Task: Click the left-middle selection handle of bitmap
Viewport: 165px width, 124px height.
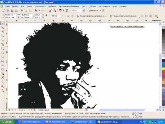Action: pos(17,69)
